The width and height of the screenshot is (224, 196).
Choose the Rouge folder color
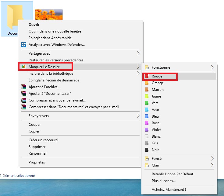tap(157, 76)
